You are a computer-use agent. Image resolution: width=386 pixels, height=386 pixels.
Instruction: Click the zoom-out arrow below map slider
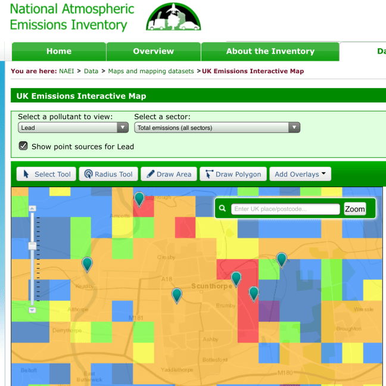click(x=33, y=310)
